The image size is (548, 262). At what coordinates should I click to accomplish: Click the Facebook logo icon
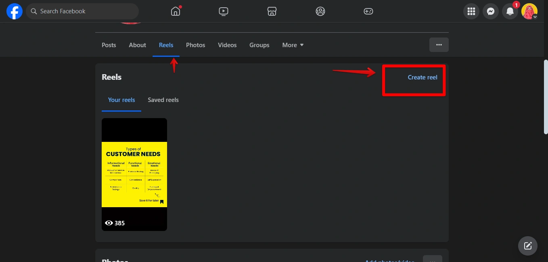[x=14, y=11]
